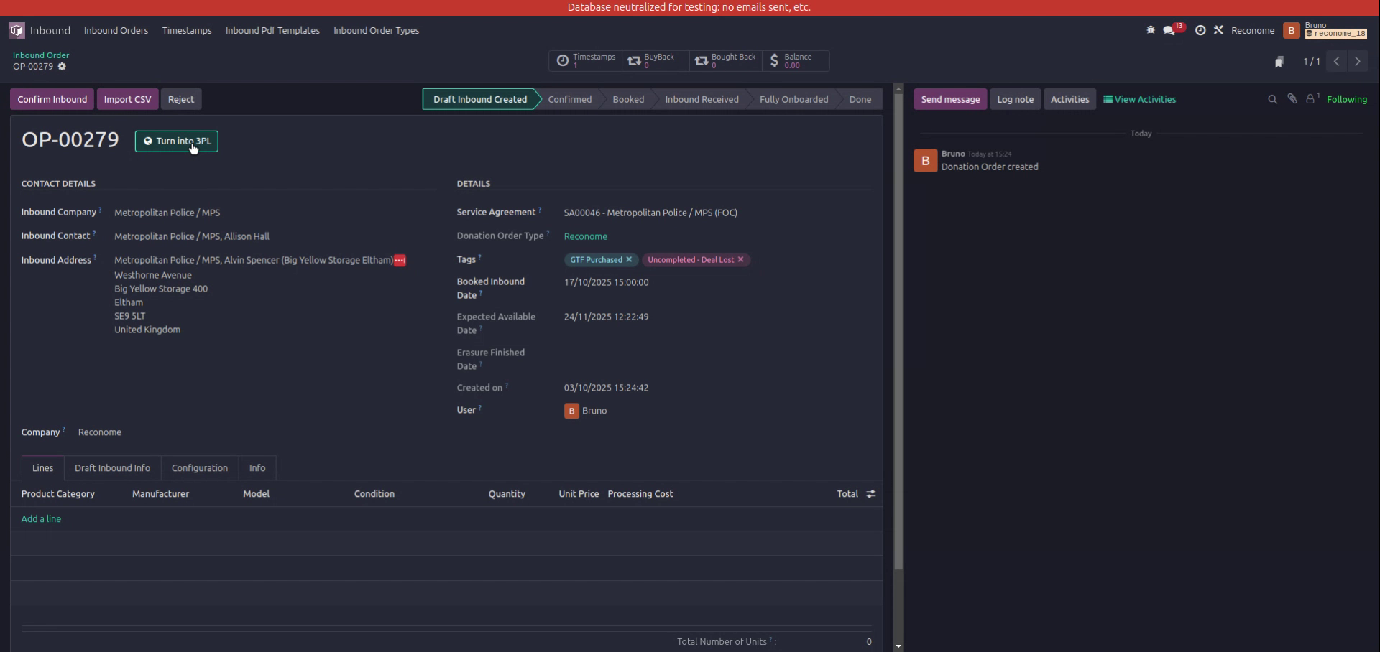Toggle the Following subscription
The height and width of the screenshot is (652, 1380).
tap(1348, 99)
